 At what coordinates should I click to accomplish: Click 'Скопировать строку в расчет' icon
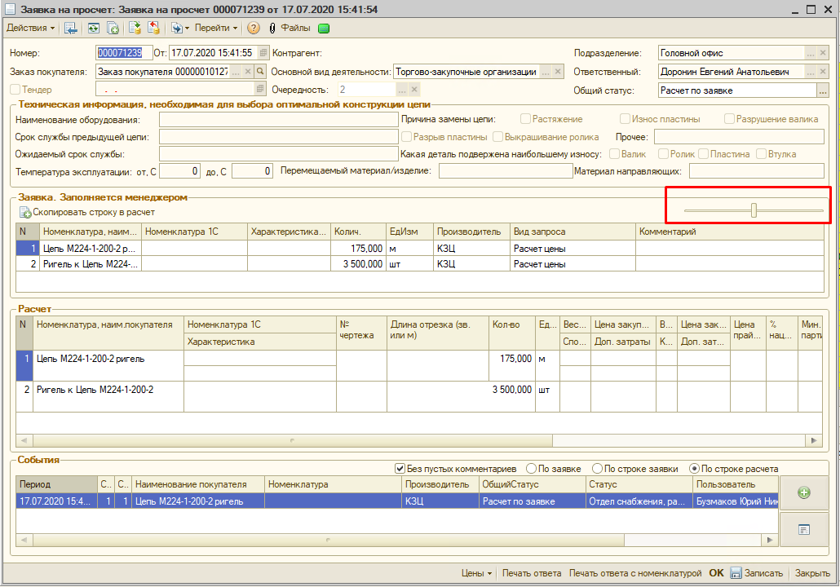pyautogui.click(x=25, y=213)
